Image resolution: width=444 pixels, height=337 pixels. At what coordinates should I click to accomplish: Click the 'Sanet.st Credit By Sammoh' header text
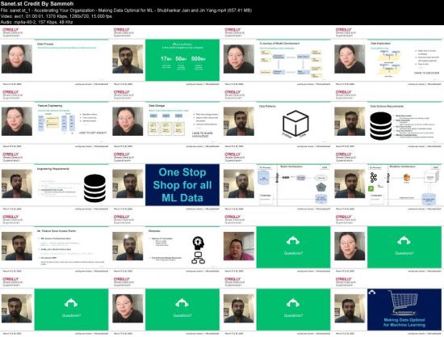point(37,4)
